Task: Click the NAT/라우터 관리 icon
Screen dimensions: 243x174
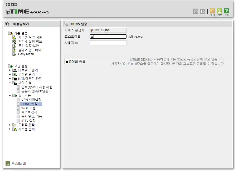Action: (x=14, y=79)
